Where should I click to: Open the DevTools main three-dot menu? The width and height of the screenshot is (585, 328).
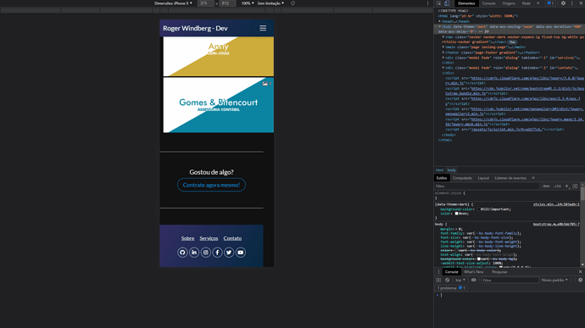[x=572, y=3]
